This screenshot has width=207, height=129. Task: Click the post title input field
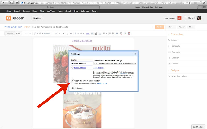[x=92, y=27]
